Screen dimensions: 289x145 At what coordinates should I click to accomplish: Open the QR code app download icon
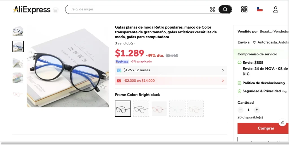coord(244,9)
